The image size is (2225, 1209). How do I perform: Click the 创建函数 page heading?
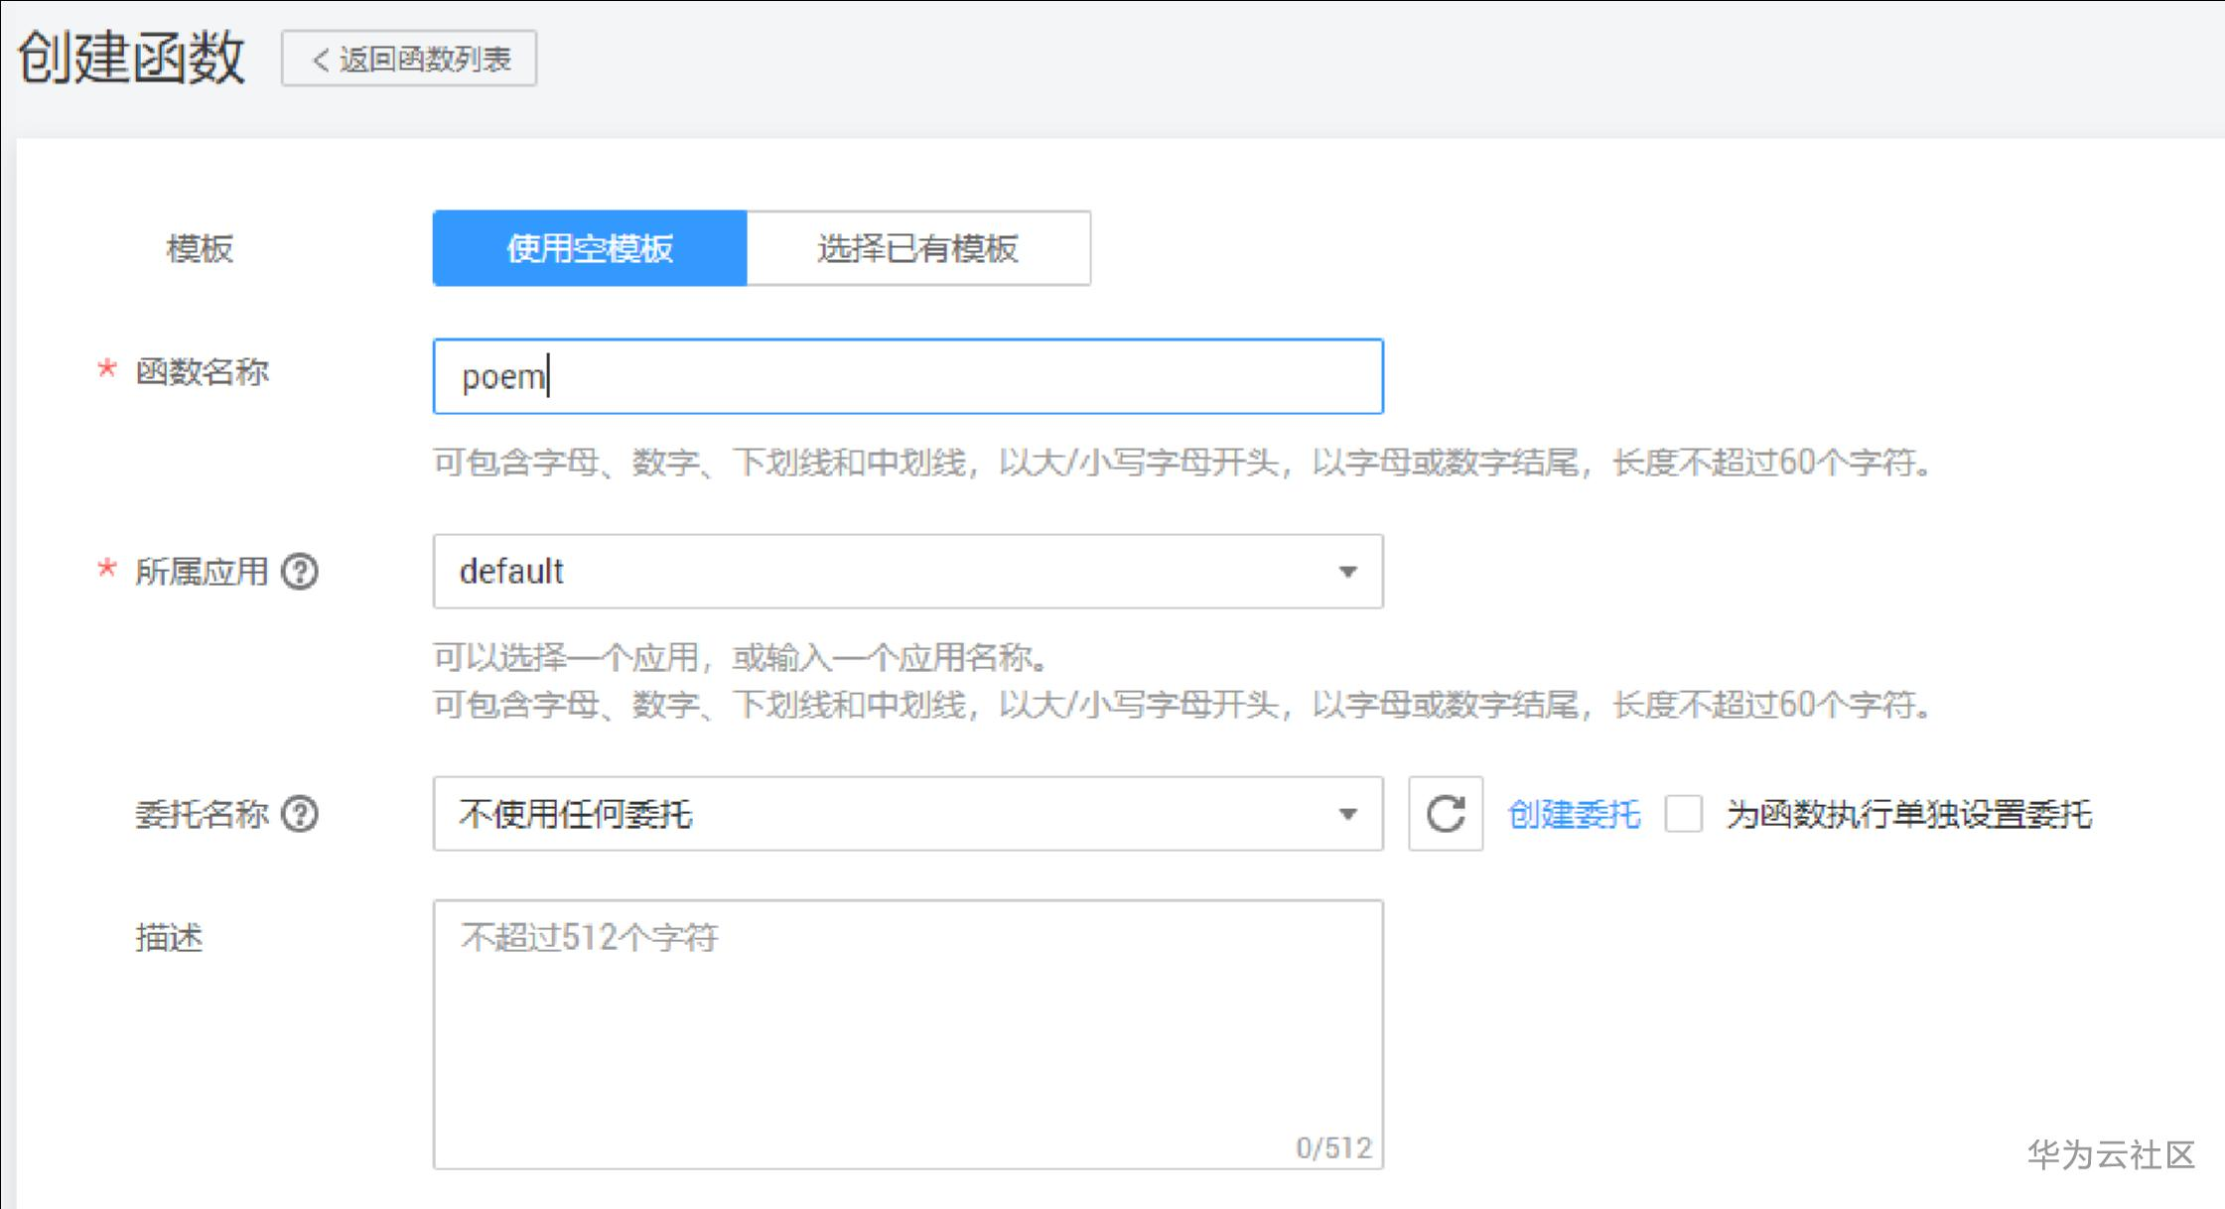pos(131,58)
